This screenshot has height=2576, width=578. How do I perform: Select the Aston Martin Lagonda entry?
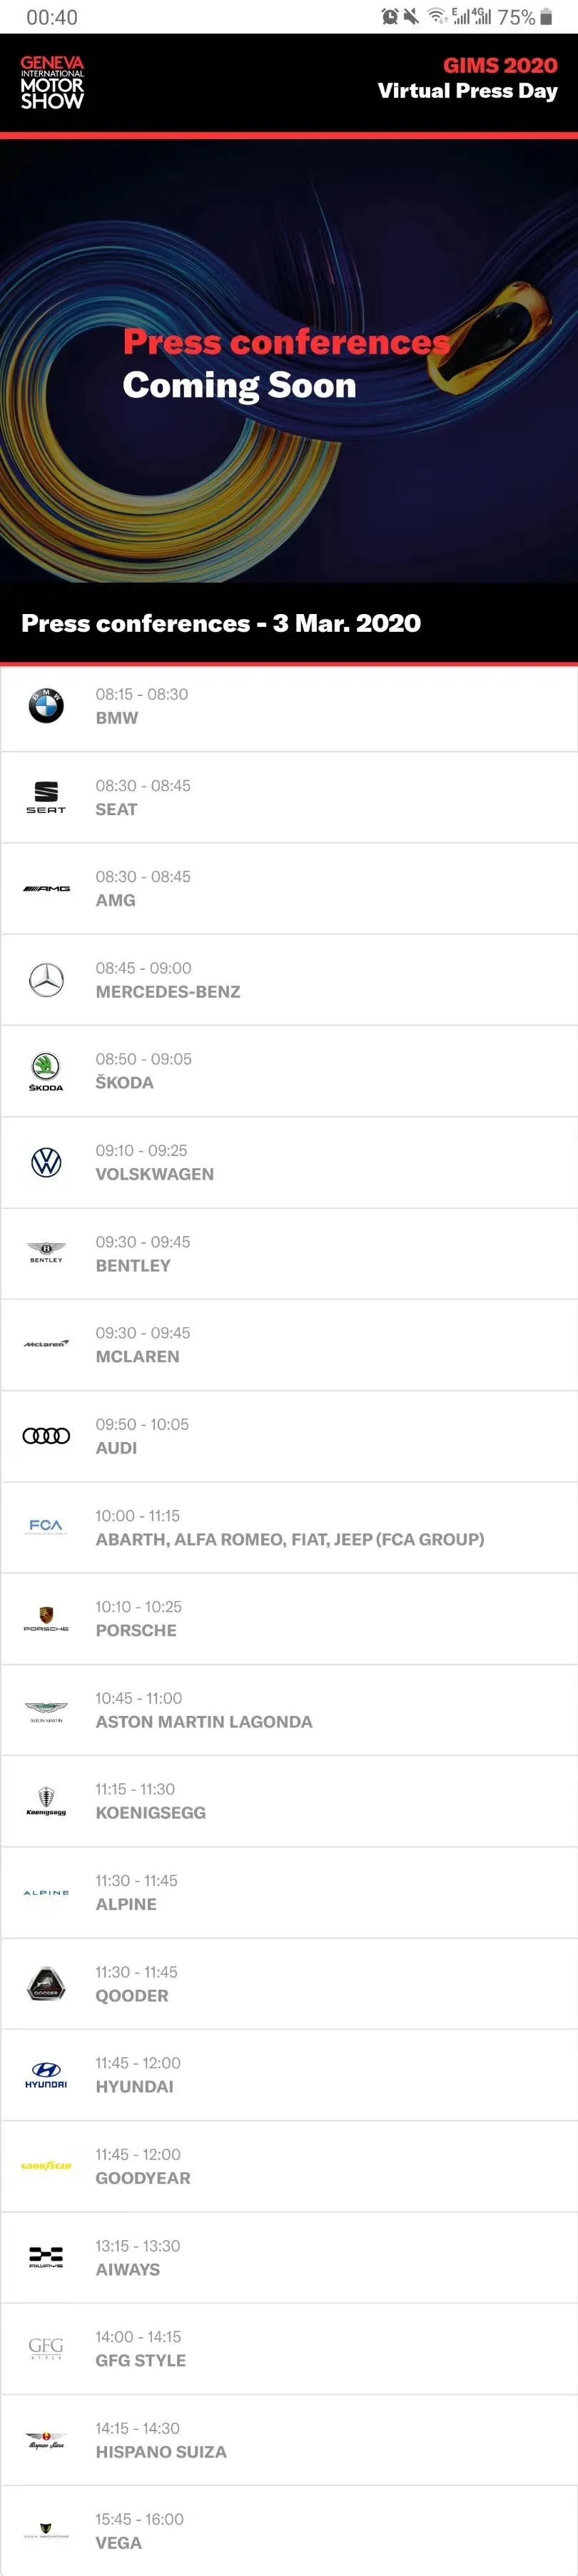point(289,1710)
